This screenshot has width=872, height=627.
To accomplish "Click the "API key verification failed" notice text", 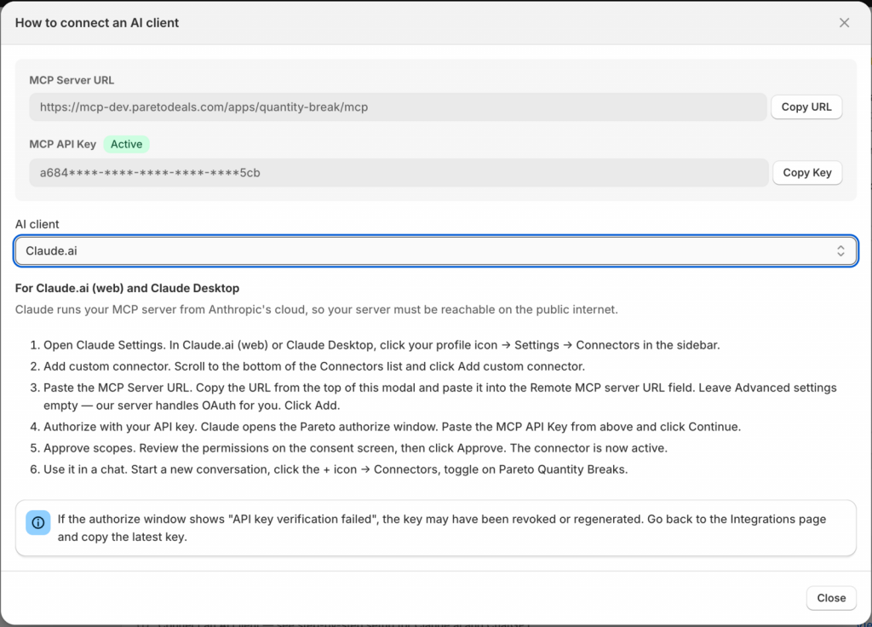I will click(442, 527).
